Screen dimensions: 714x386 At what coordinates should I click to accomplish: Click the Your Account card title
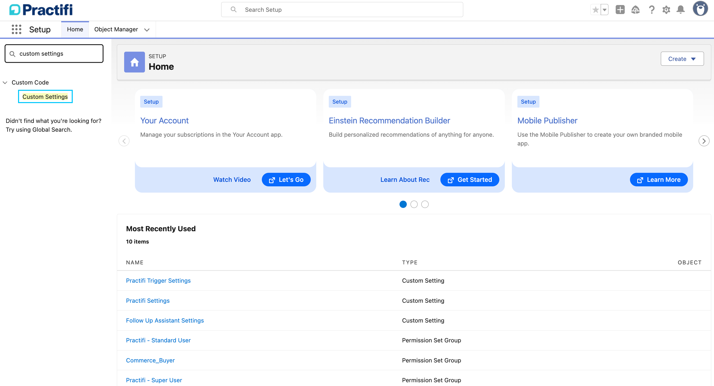[164, 121]
